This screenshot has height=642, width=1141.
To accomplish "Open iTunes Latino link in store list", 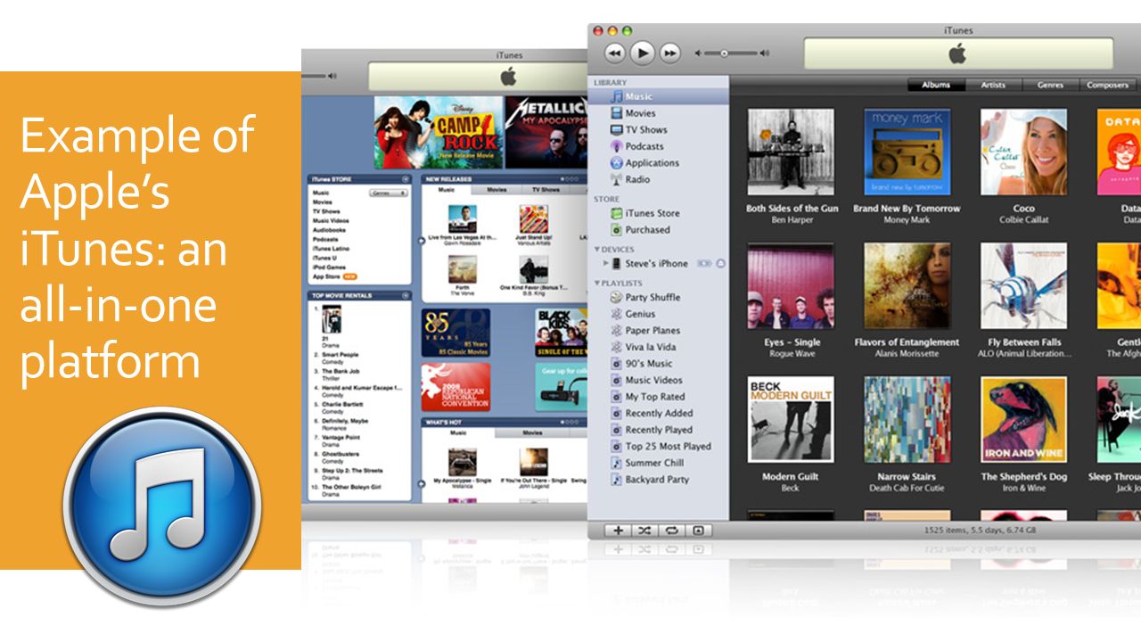I will (331, 249).
